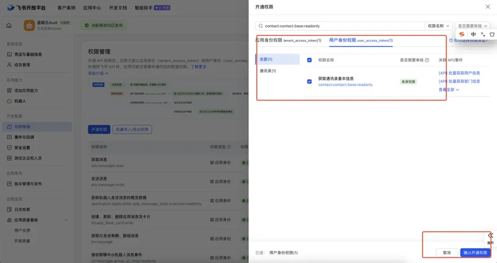Screen dimensions: 497x263
Task: Click the help icon beside 是否需要审核 header
Action: [427, 60]
